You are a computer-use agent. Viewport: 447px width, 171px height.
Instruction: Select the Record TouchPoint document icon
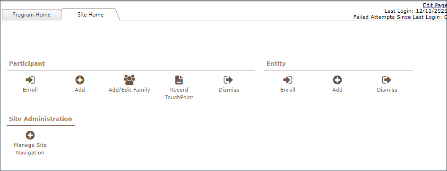click(179, 80)
